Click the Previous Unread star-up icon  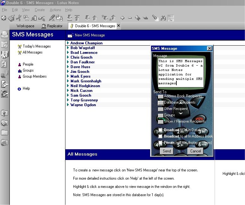coord(113,18)
